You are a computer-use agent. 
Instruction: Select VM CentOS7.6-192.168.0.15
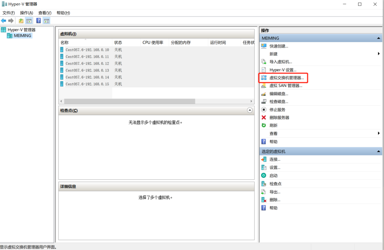click(x=87, y=84)
